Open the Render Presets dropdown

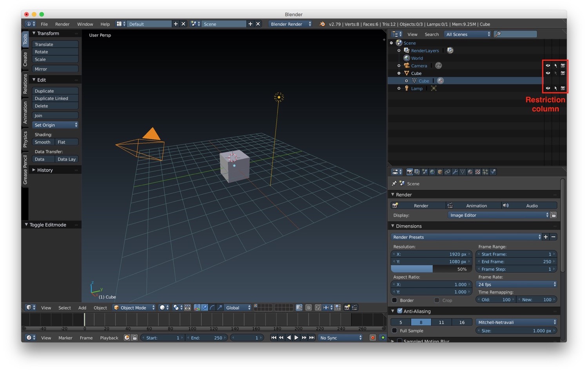(466, 237)
